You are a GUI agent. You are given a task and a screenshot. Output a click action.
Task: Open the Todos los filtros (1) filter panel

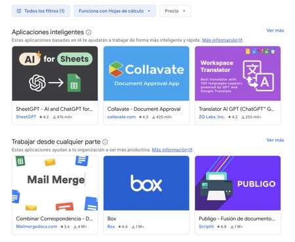(41, 11)
